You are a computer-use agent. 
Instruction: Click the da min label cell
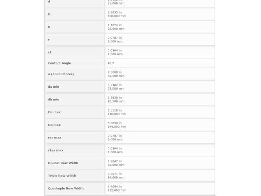pos(75,87)
